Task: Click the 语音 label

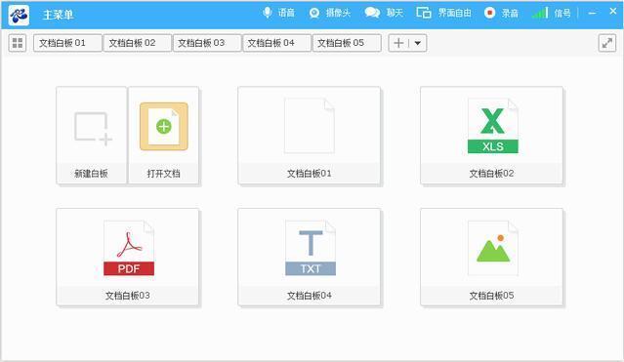Action: (x=286, y=13)
